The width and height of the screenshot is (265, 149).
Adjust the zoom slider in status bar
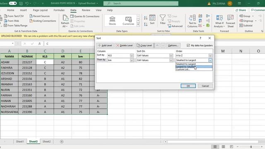(251, 147)
